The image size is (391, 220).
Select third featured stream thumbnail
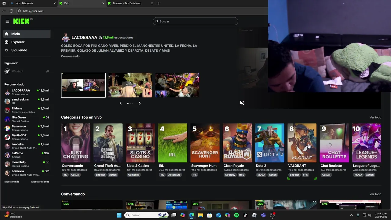177,85
